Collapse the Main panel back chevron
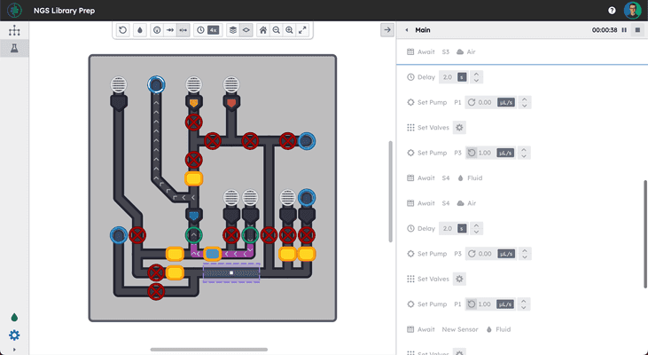The image size is (648, 355). (407, 30)
